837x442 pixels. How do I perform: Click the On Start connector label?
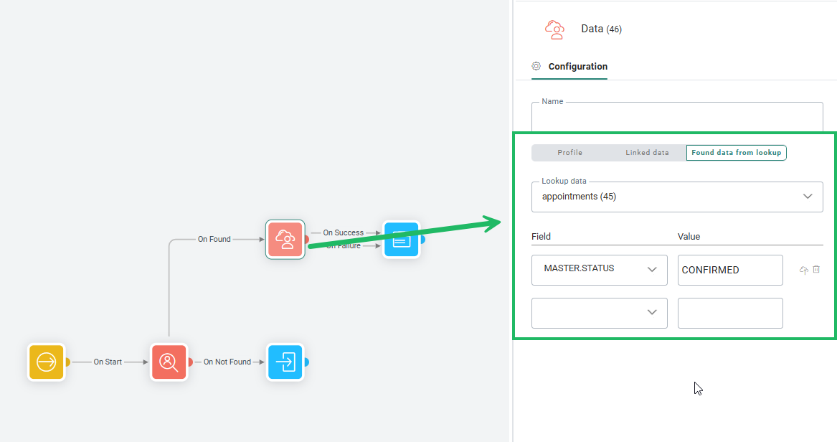click(108, 362)
